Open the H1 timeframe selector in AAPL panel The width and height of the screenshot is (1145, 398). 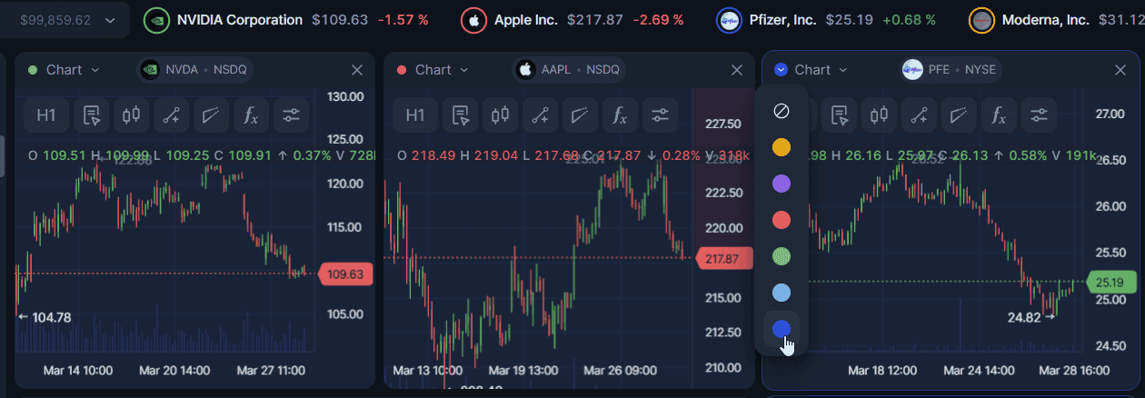[x=415, y=115]
